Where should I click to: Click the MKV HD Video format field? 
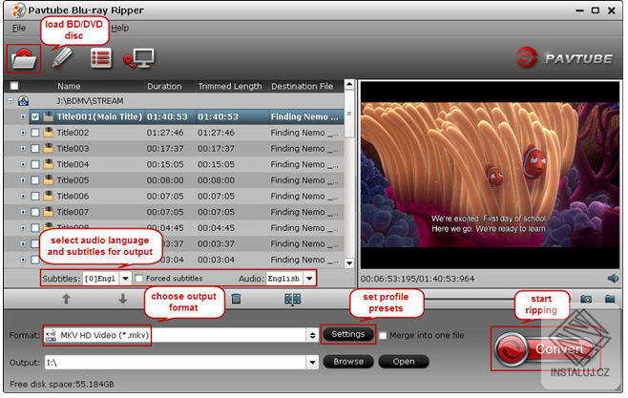[176, 335]
